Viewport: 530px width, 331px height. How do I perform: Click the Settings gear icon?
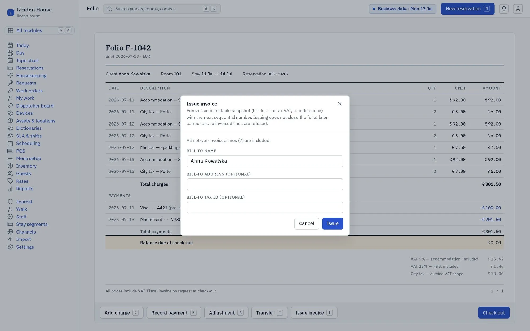coord(10,247)
